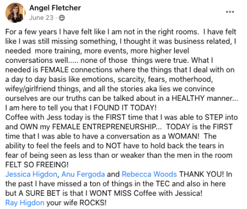This screenshot has width=247, height=209.
Task: Click the phrase 'your wife ROCKS!'
Action: (77, 203)
